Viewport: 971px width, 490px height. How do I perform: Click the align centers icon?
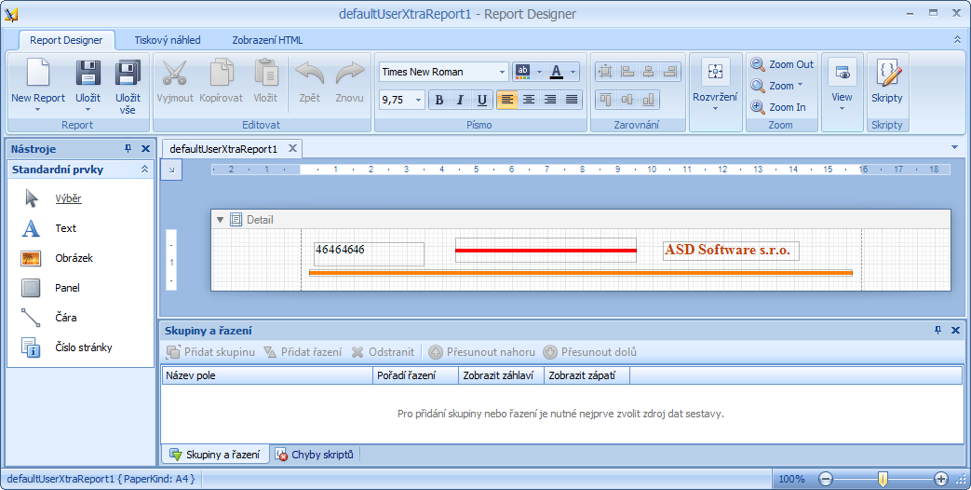click(x=648, y=72)
